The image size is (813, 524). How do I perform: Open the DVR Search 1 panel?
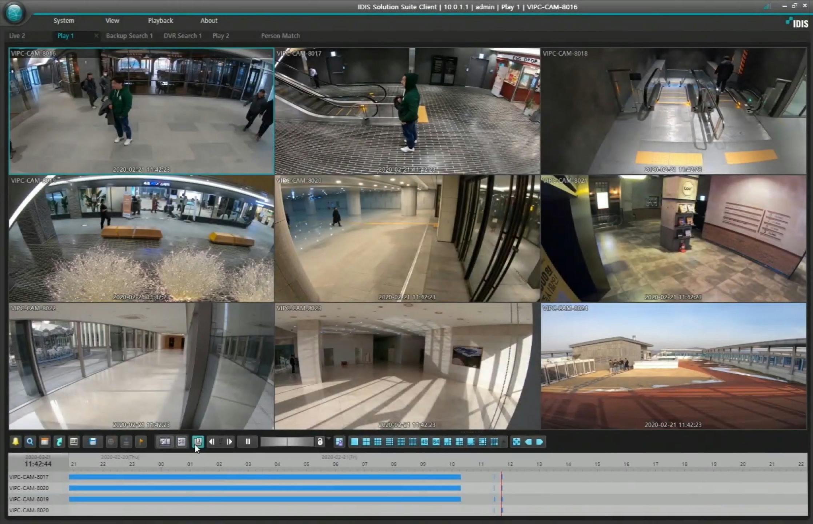tap(183, 36)
